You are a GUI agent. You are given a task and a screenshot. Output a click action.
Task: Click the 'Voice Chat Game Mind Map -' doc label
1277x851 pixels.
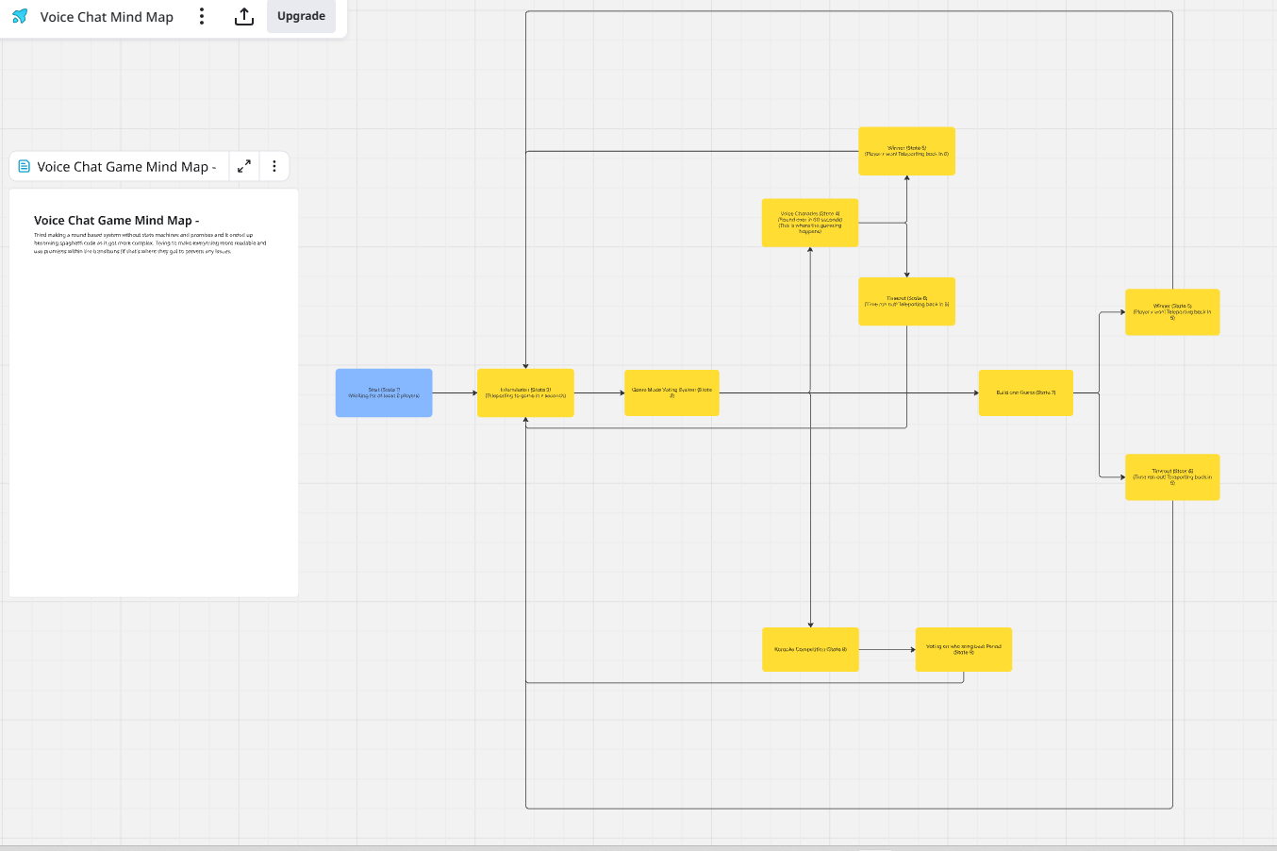coord(126,167)
